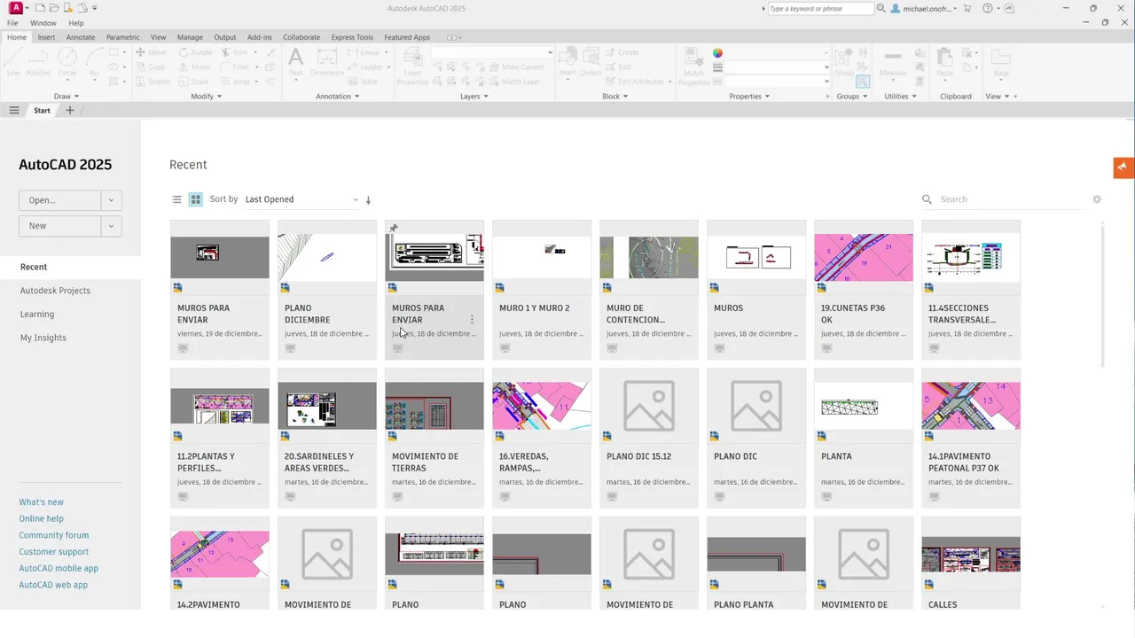
Task: Click the Rotate tool
Action: coord(196,52)
